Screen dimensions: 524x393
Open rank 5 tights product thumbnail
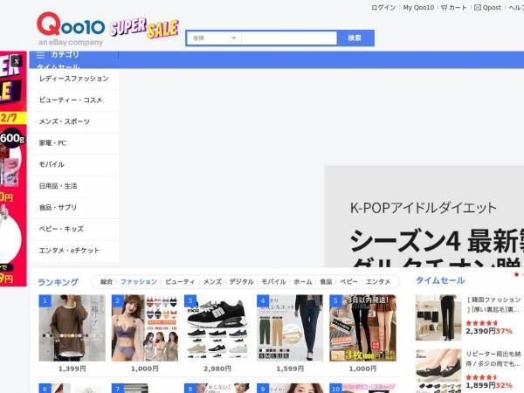(362, 327)
